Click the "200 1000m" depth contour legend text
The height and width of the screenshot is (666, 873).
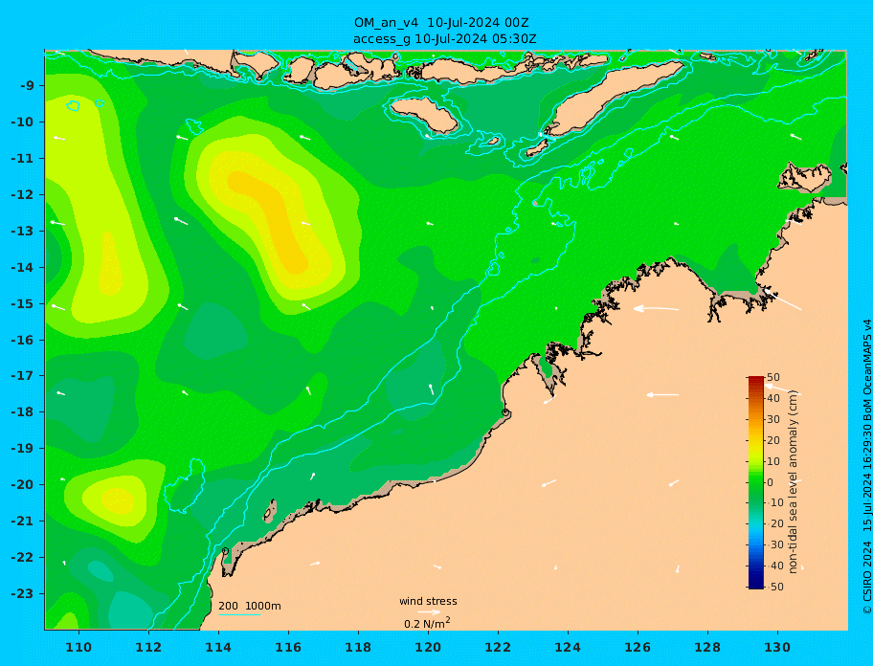click(250, 606)
